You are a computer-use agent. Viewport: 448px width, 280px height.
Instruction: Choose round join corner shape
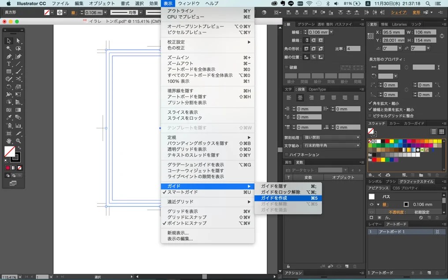314,49
